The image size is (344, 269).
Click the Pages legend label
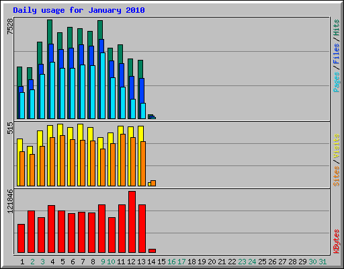point(336,82)
